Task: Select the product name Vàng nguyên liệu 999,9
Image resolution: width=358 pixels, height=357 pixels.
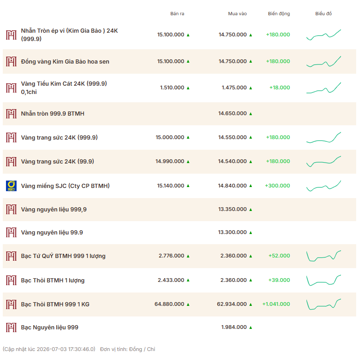Action: tap(54, 209)
